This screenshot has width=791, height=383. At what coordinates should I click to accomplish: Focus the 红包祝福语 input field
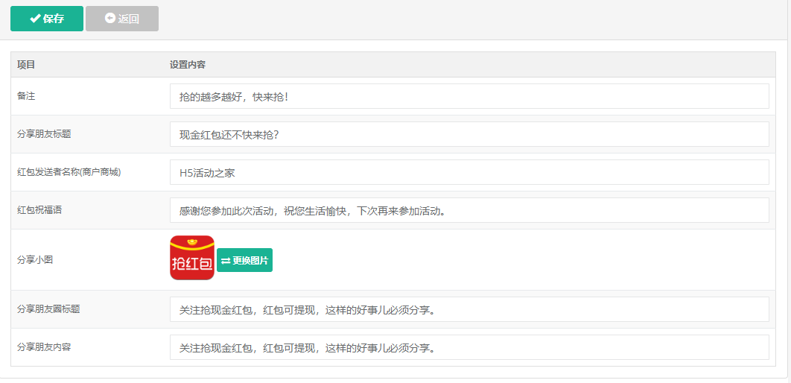point(469,210)
